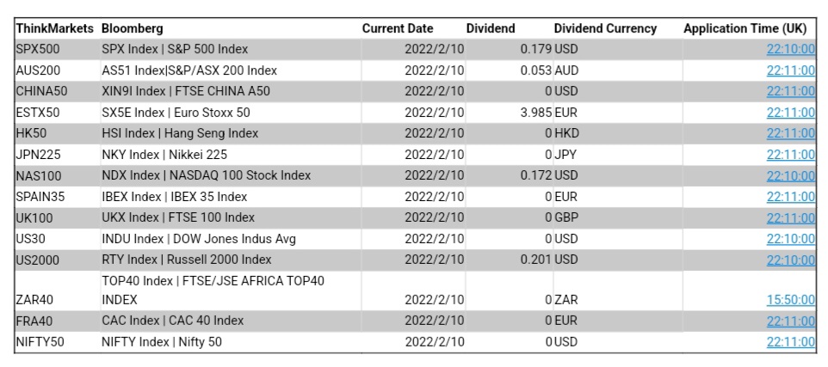Click the JPN225 application time link
This screenshot has height=367, width=828.
click(790, 155)
